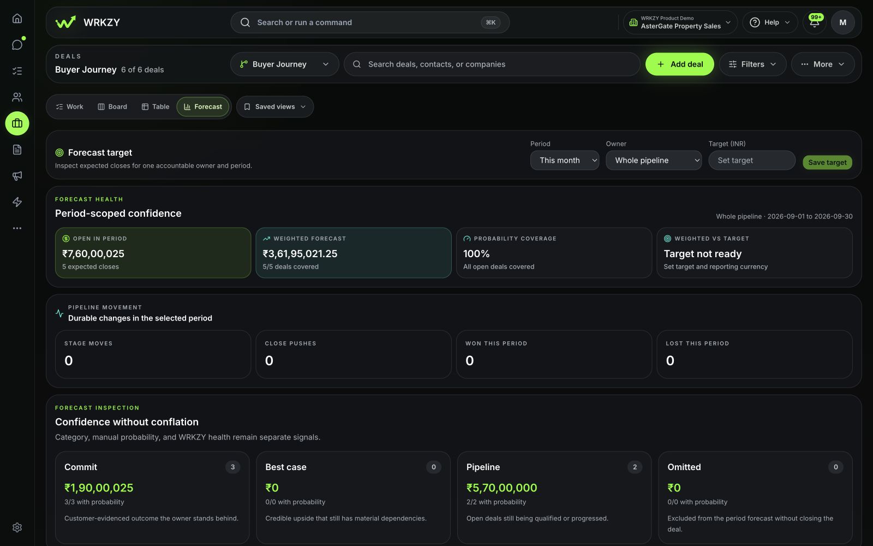Switch to the Work view tab
Screen dimensions: 873x546
click(x=69, y=107)
